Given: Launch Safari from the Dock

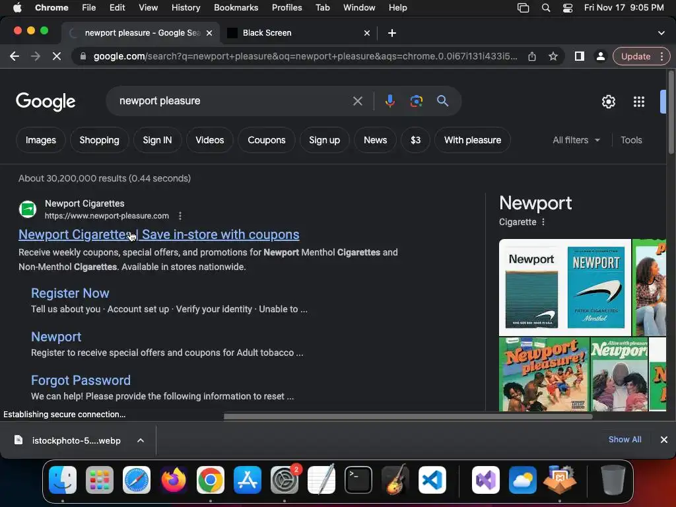Looking at the screenshot, I should tap(137, 480).
